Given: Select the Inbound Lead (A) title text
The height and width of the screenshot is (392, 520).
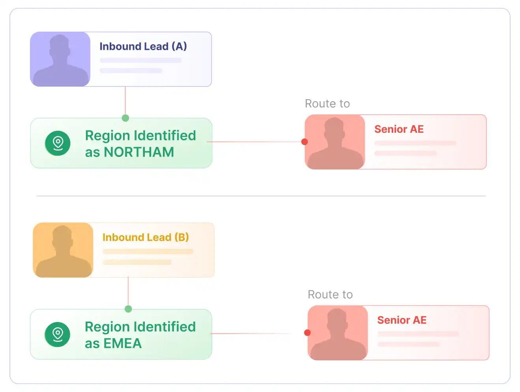Looking at the screenshot, I should [143, 46].
